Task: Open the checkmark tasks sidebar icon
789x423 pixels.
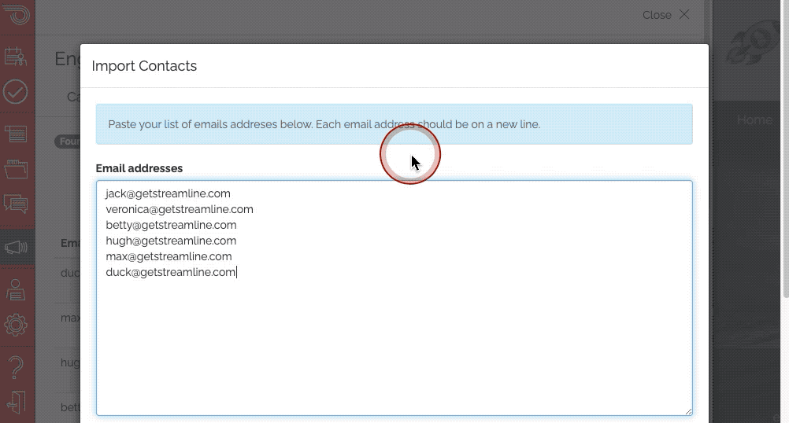Action: coord(15,92)
